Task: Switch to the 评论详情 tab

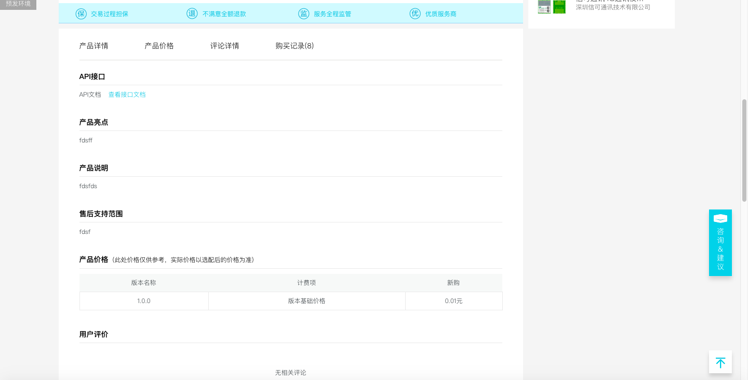Action: 225,46
